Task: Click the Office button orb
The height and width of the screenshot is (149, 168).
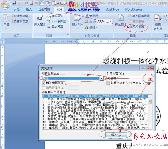Action: [5, 5]
